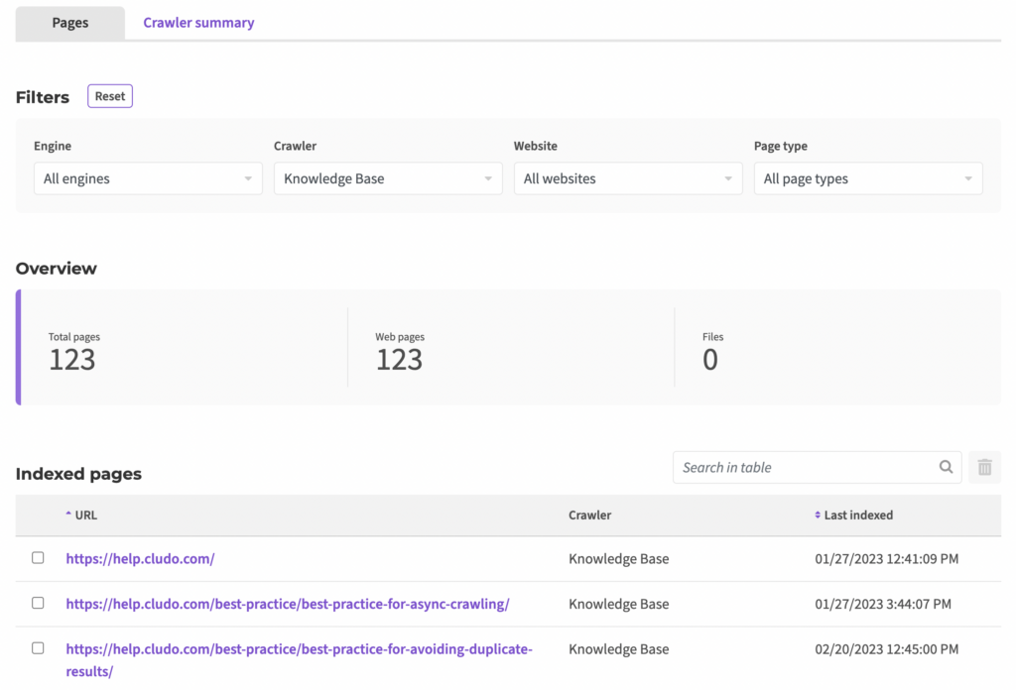Click the search magnifier icon in table search
The height and width of the screenshot is (690, 1016).
click(x=946, y=467)
